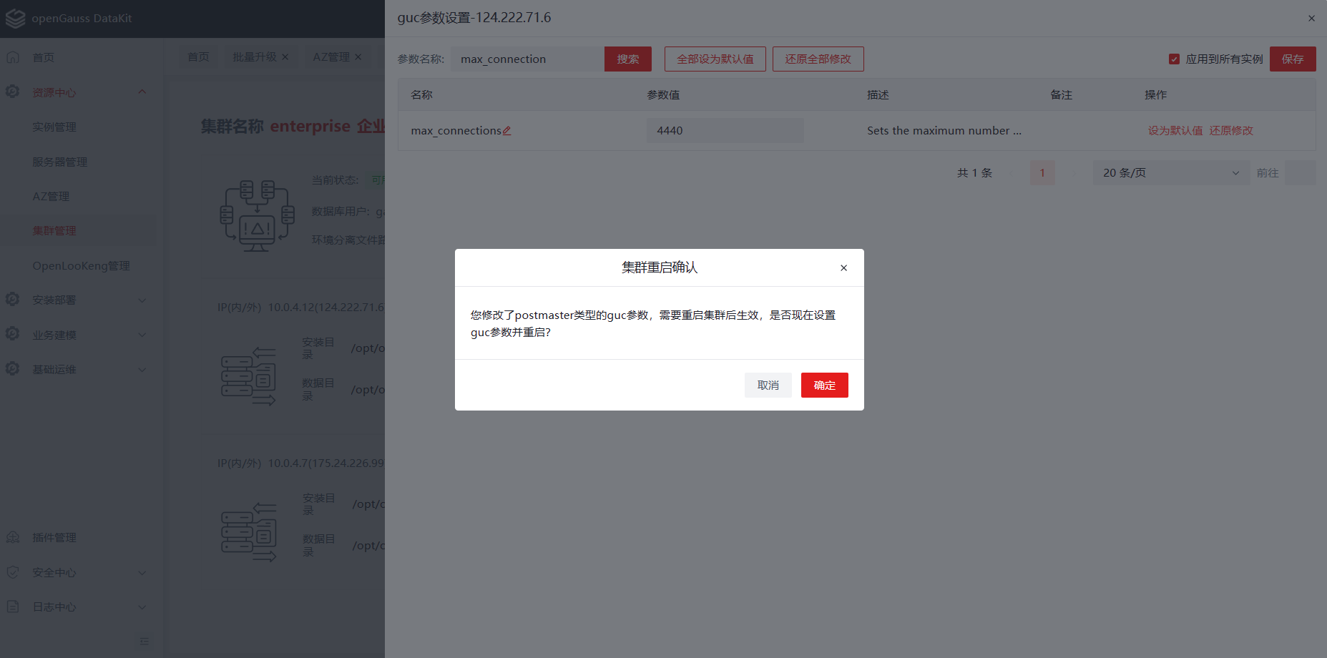Click the security center shield icon
The height and width of the screenshot is (658, 1327).
(x=13, y=572)
